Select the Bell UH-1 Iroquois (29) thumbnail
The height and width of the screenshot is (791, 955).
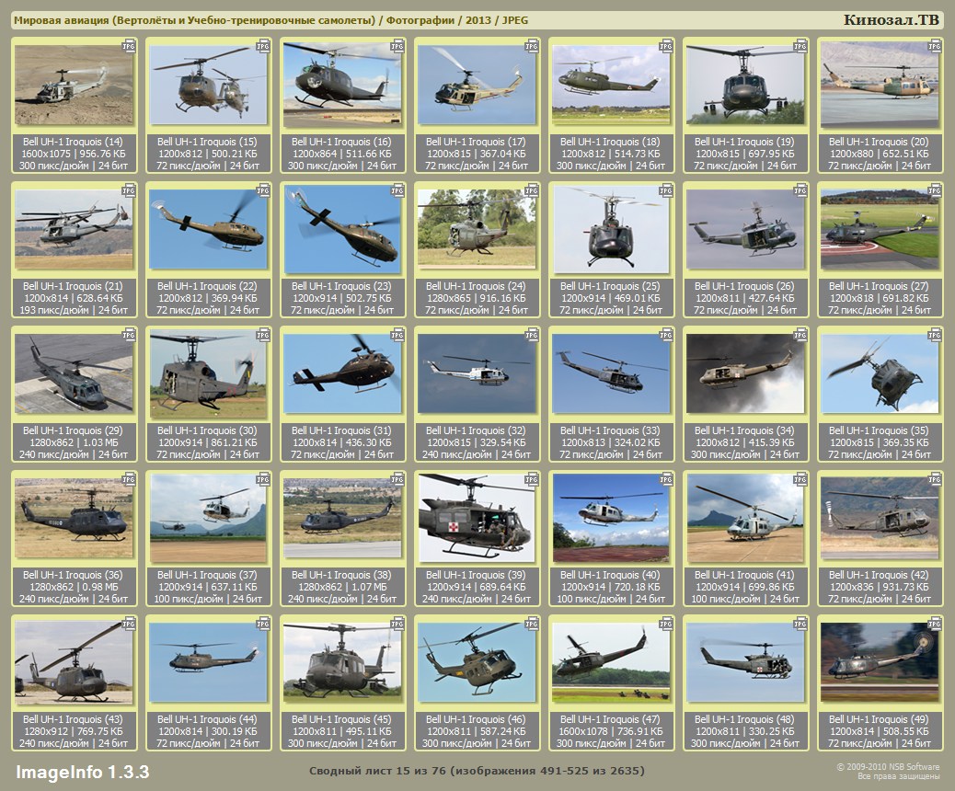point(74,373)
